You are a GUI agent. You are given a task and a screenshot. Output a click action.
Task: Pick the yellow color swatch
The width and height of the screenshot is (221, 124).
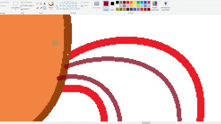[135, 2]
